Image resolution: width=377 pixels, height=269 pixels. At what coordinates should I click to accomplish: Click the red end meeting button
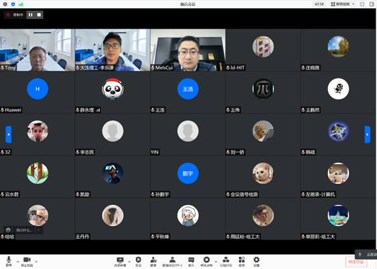tap(357, 262)
